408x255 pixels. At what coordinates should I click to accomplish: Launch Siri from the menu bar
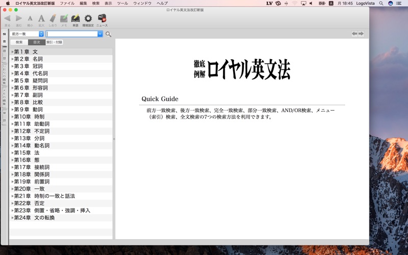[x=390, y=3]
